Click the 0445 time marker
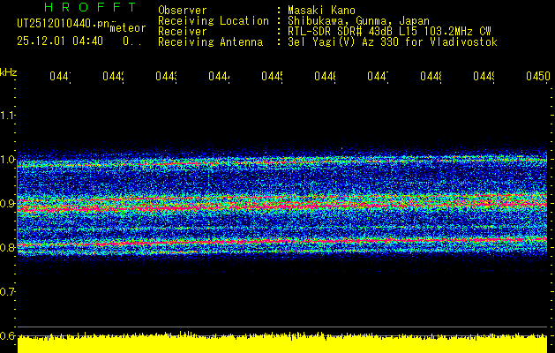 pyautogui.click(x=272, y=76)
